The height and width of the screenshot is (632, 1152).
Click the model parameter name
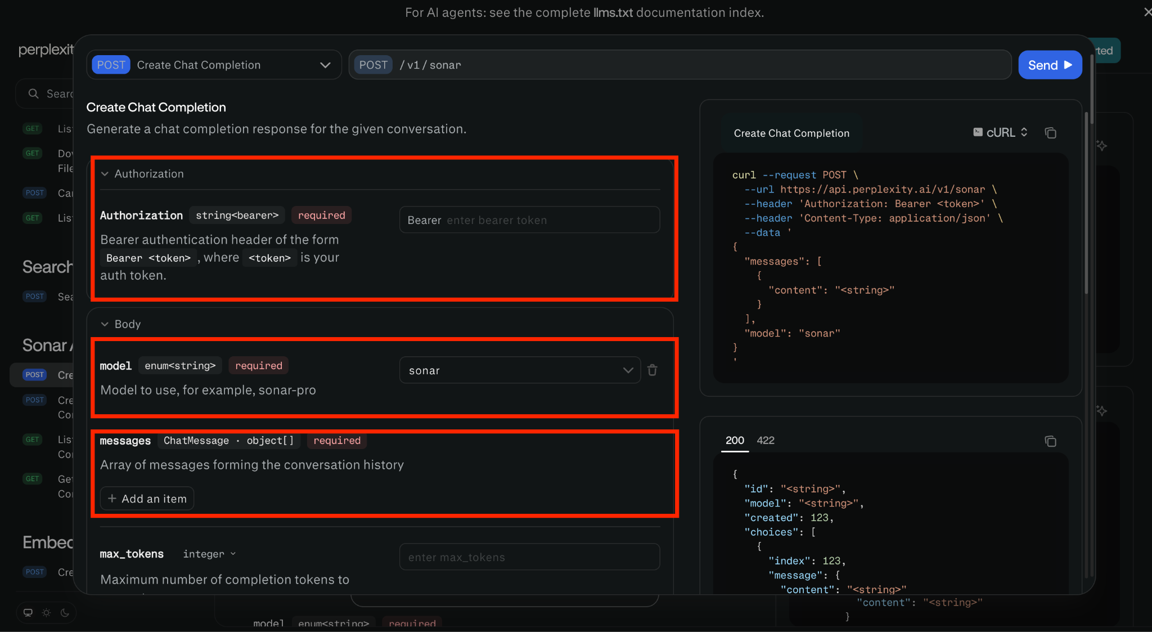(116, 366)
